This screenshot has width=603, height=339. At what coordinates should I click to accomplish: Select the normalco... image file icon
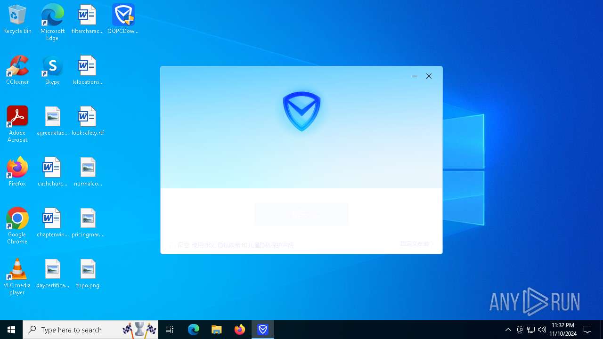click(88, 172)
